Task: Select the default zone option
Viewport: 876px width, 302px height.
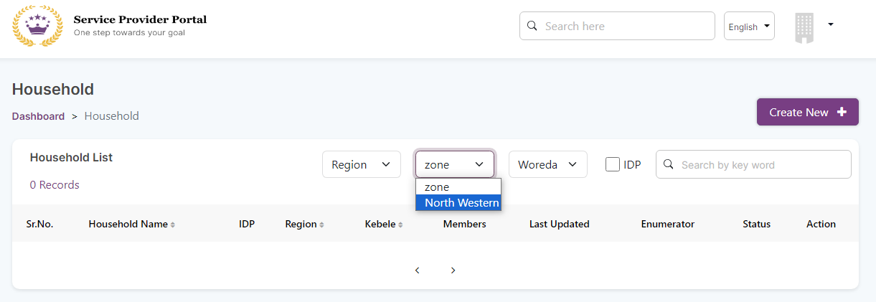Action: (437, 187)
